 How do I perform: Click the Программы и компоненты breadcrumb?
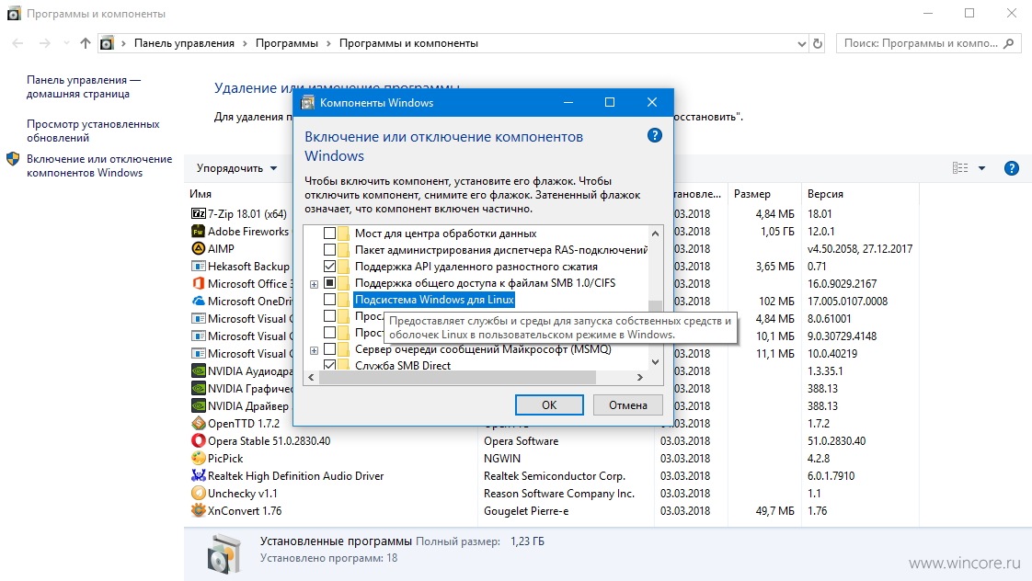pos(408,43)
